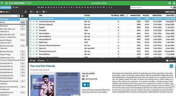Edit pencil icon for Cornered row
Image resolution: width=176 pixels, height=96 pixels.
click(36, 30)
